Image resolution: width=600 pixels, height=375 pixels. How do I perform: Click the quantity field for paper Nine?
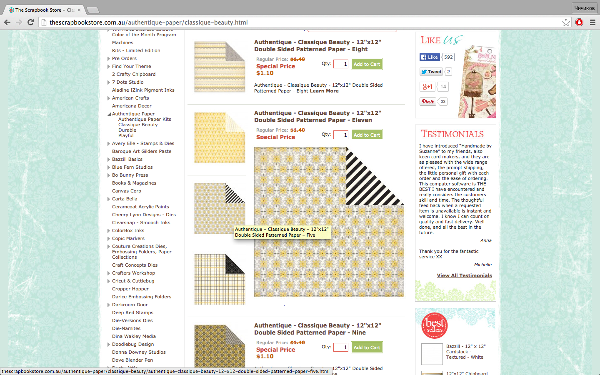340,347
